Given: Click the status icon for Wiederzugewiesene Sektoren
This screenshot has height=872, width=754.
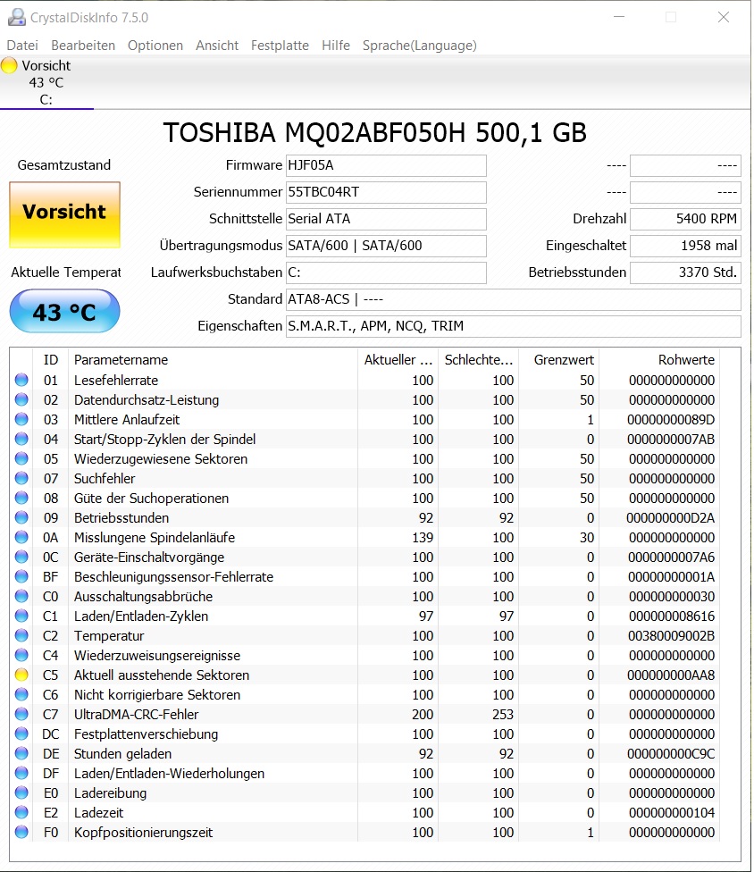Looking at the screenshot, I should click(21, 458).
